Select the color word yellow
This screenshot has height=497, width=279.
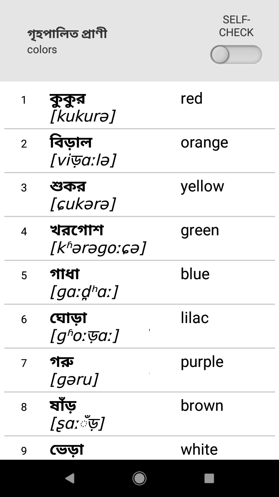pyautogui.click(x=202, y=186)
